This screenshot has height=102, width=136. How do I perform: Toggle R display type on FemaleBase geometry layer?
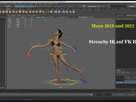(122, 79)
